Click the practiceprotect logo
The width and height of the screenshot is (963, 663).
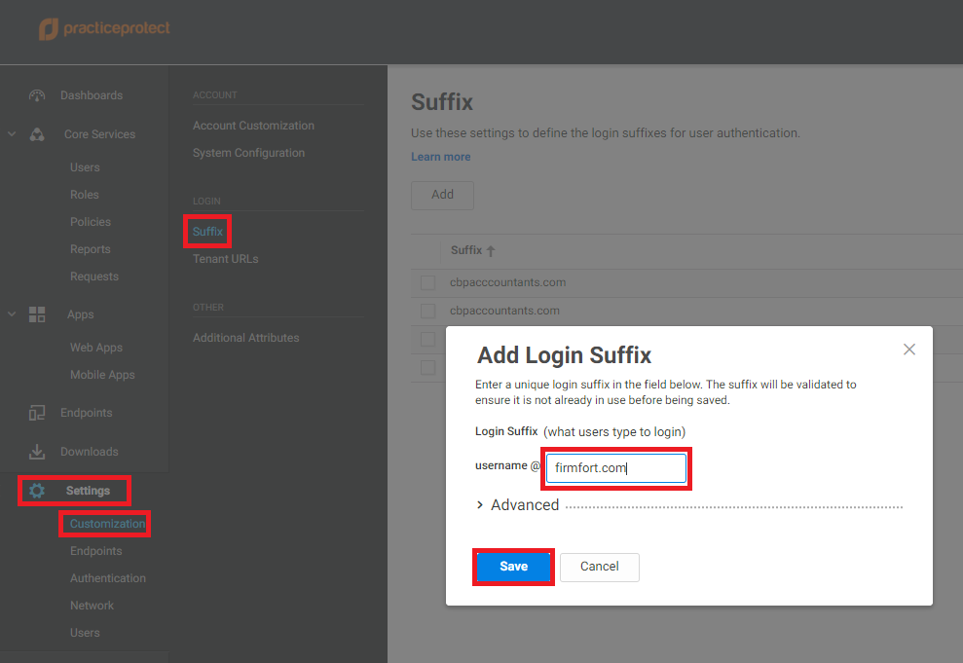click(104, 28)
